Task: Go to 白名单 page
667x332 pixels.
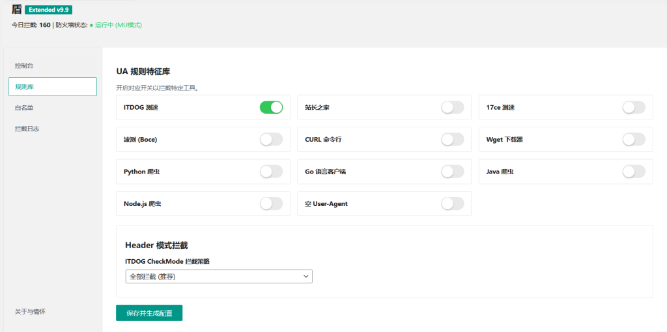Action: (24, 108)
